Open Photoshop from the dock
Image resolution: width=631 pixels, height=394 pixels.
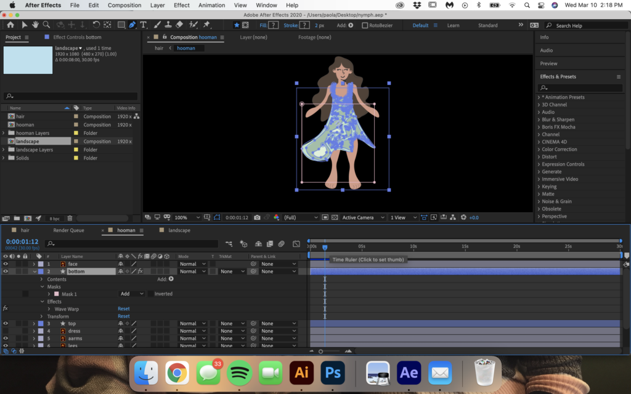click(x=333, y=372)
